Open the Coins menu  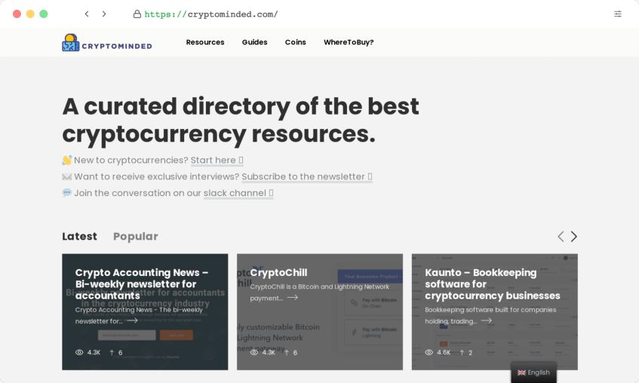pos(296,42)
